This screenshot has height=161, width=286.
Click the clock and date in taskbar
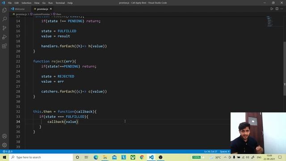[x=269, y=157]
